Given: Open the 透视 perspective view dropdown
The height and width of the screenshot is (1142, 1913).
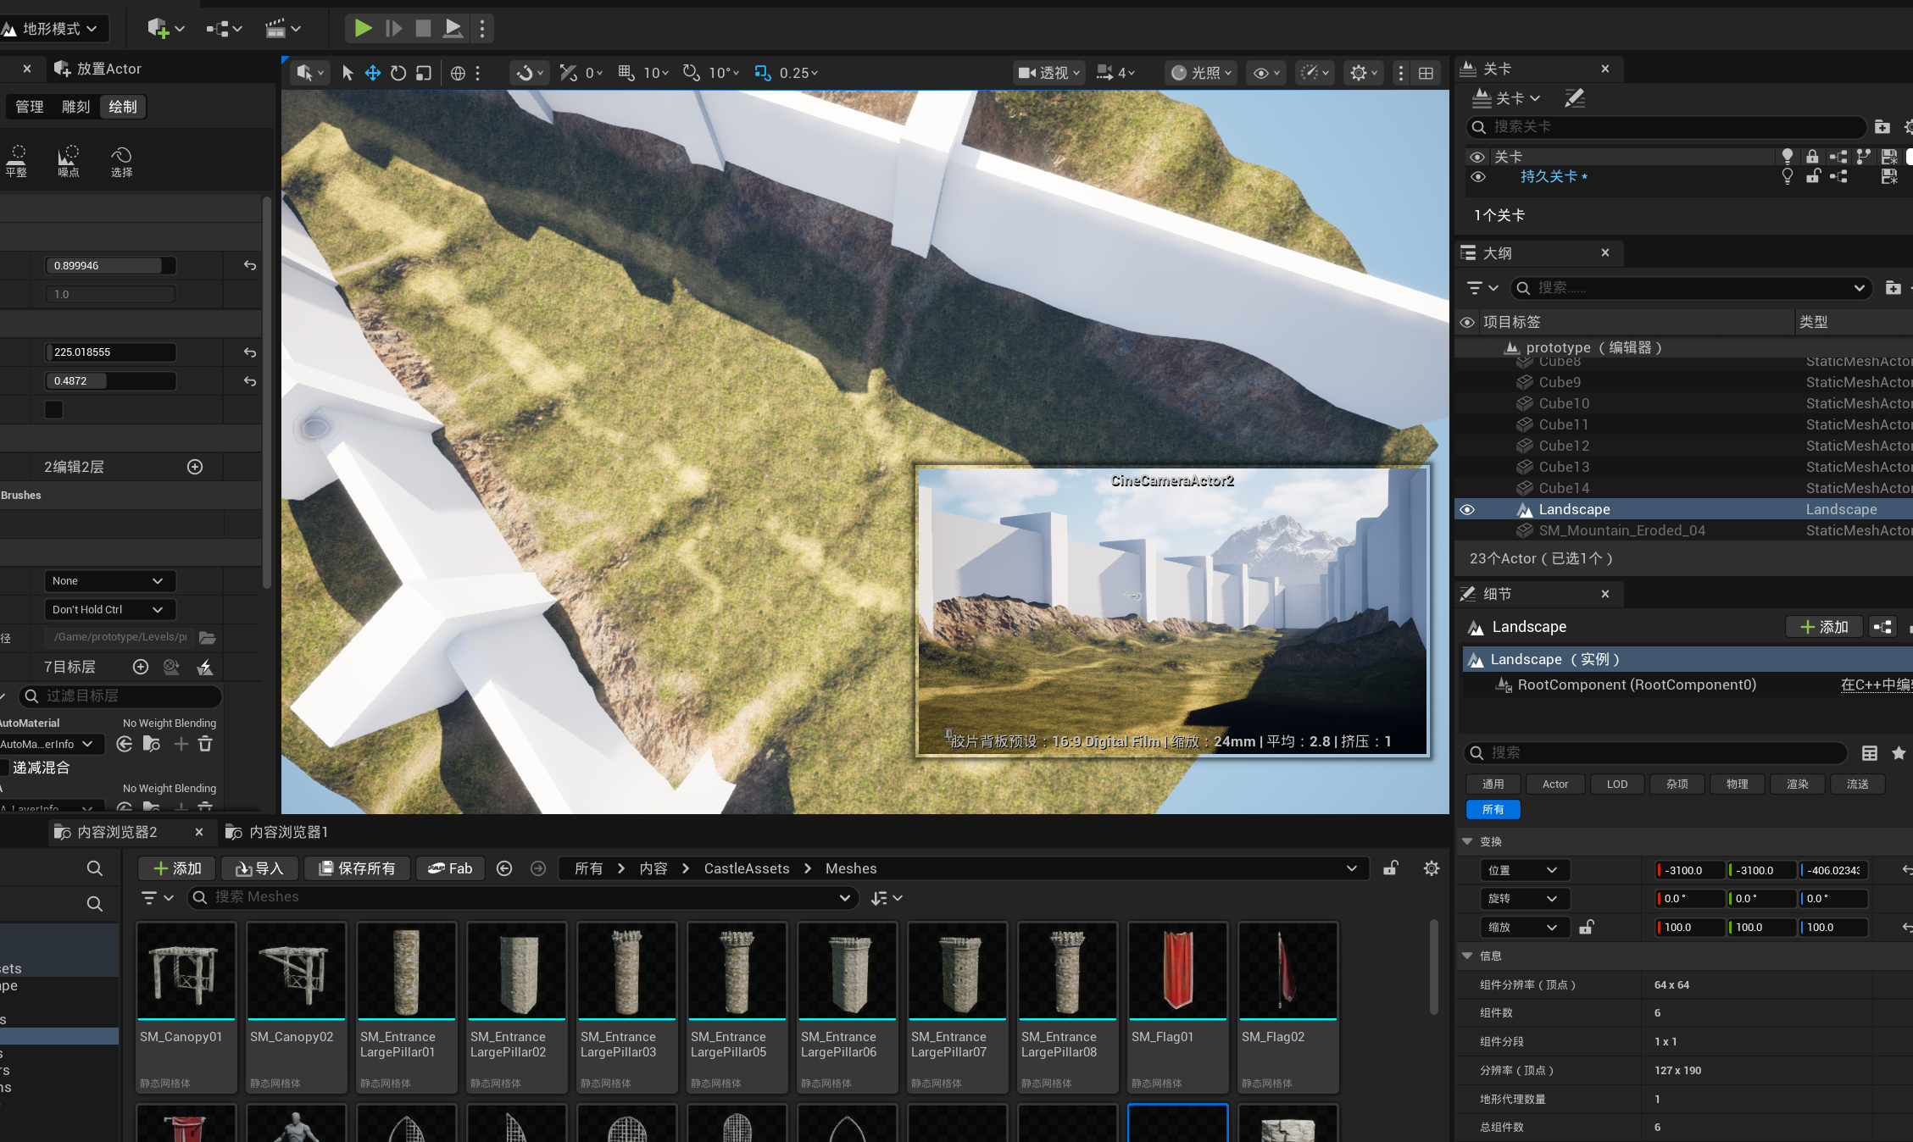Looking at the screenshot, I should pyautogui.click(x=1048, y=73).
